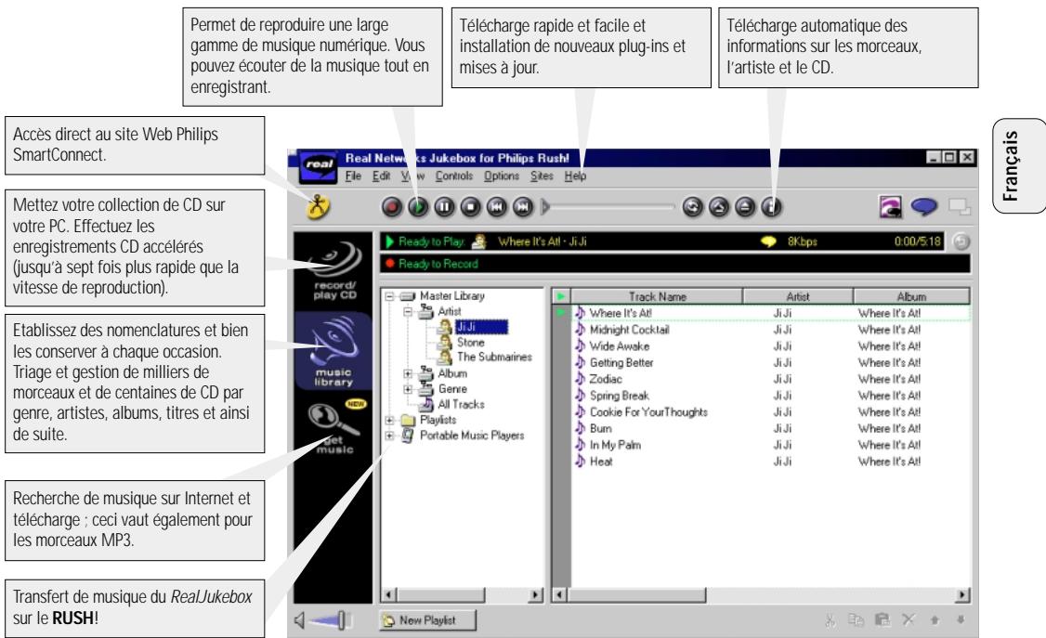The height and width of the screenshot is (638, 1046).
Task: Get CD track info via info button
Action: pos(771,207)
